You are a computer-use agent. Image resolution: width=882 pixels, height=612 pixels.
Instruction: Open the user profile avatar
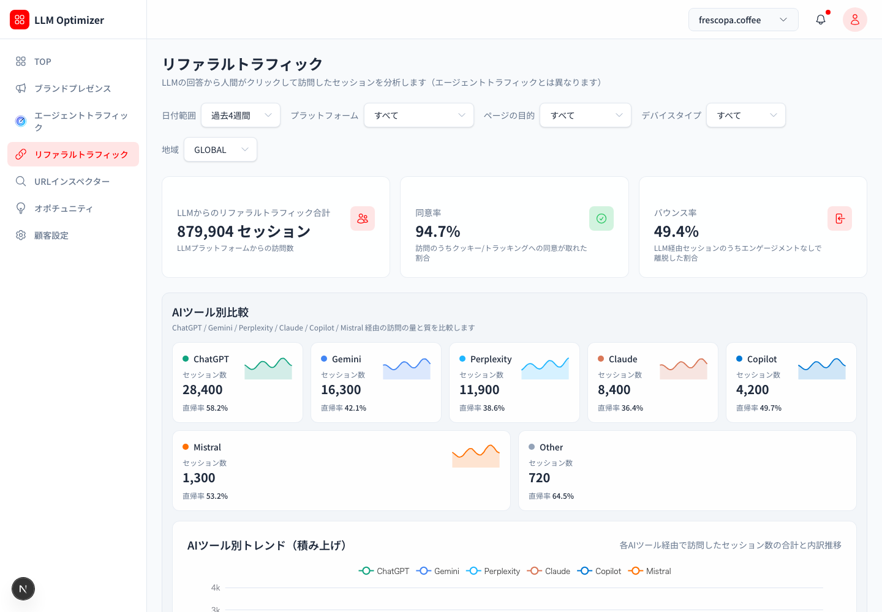pos(855,20)
